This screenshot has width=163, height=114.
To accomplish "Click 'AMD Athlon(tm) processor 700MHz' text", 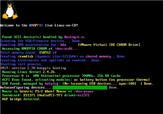I will click(x=63, y=76).
